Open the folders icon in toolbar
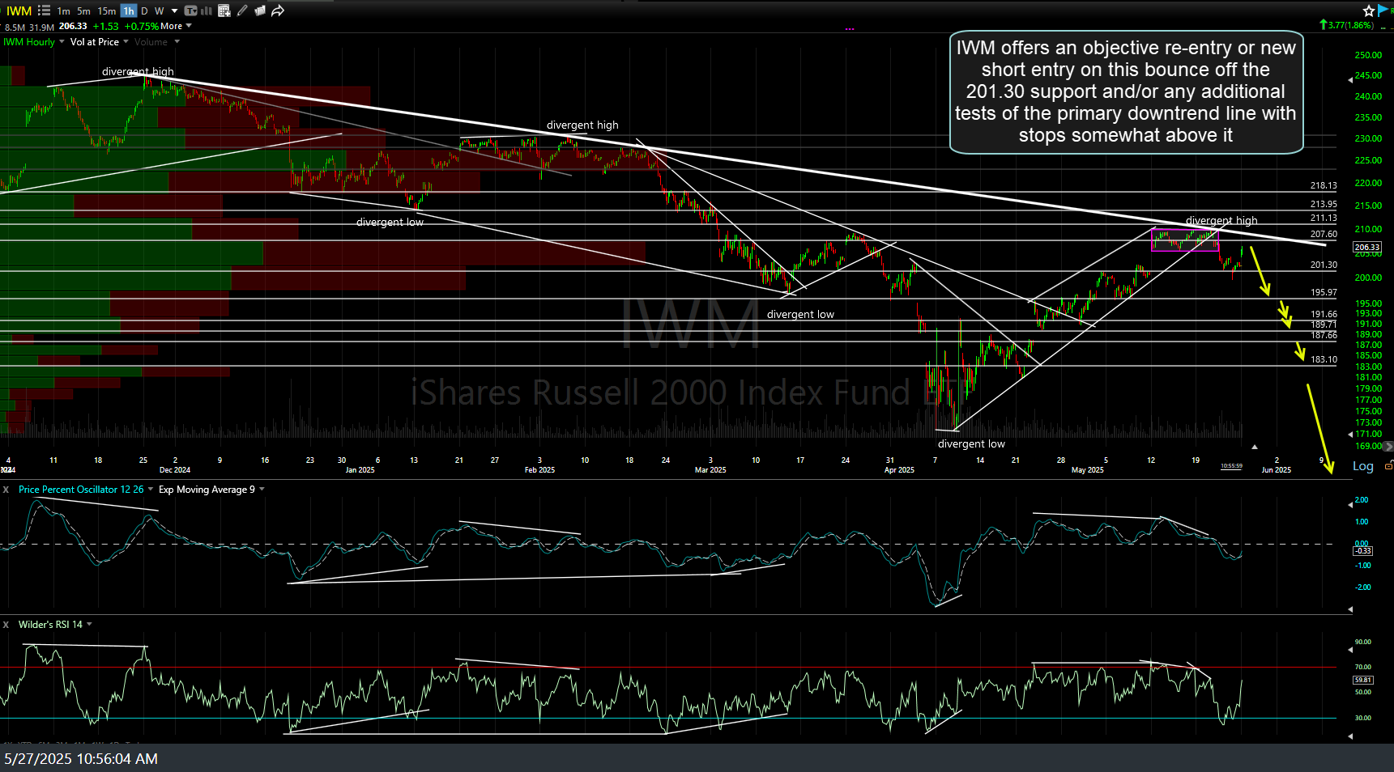This screenshot has width=1394, height=772. tap(260, 11)
